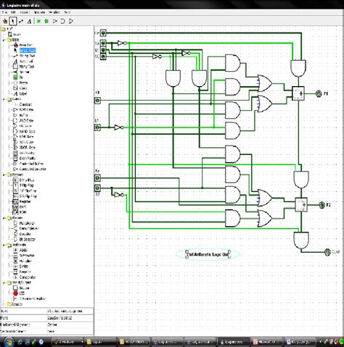
Task: Toggle the Cin input pin at top
Action: click(x=103, y=33)
